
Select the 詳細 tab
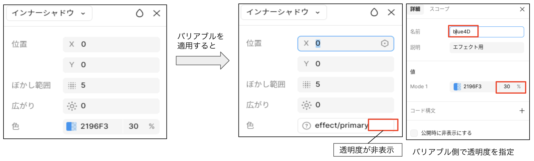(415, 9)
